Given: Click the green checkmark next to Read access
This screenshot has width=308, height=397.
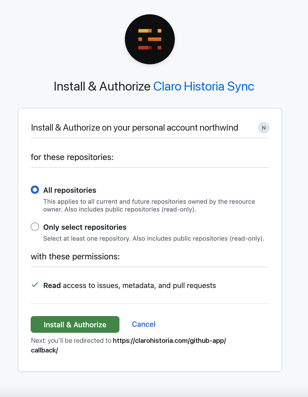Looking at the screenshot, I should click(x=35, y=285).
